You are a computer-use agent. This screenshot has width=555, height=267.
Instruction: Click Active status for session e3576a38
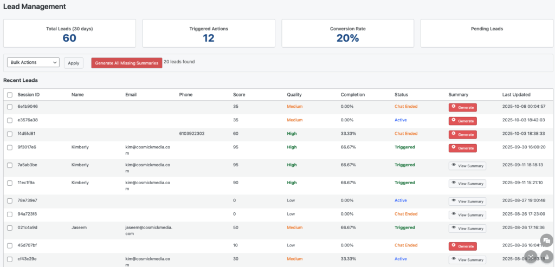401,120
